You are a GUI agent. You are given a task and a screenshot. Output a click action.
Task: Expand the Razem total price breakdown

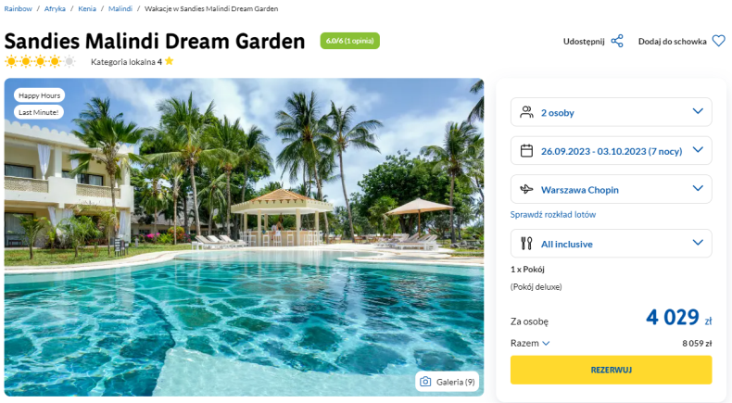click(530, 343)
